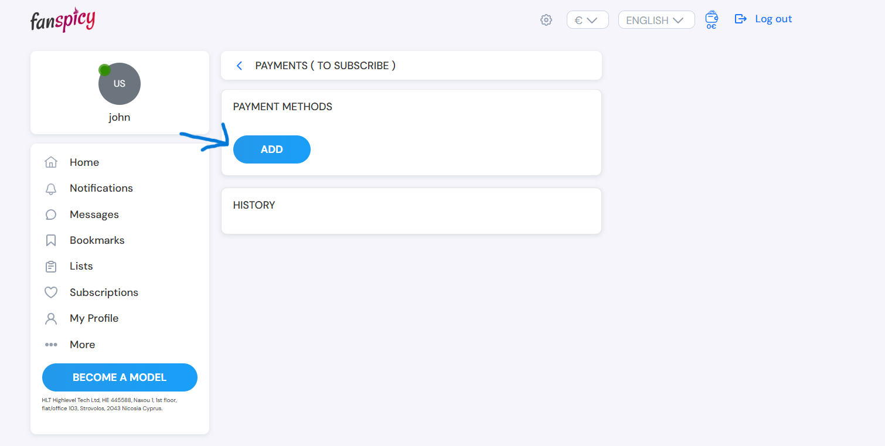Click the Bookmarks ribbon icon
The height and width of the screenshot is (446, 885).
pos(51,240)
